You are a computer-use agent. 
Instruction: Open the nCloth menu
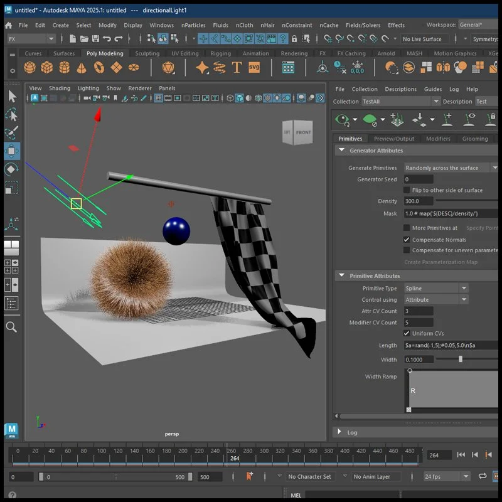[245, 25]
